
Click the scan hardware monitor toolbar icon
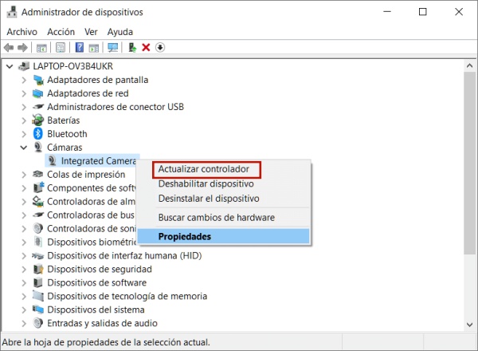(113, 48)
